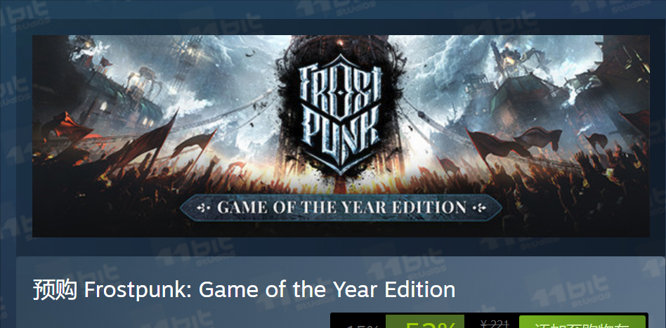Click the struck-through ¥221 original price
The image size is (666, 328).
click(x=495, y=324)
